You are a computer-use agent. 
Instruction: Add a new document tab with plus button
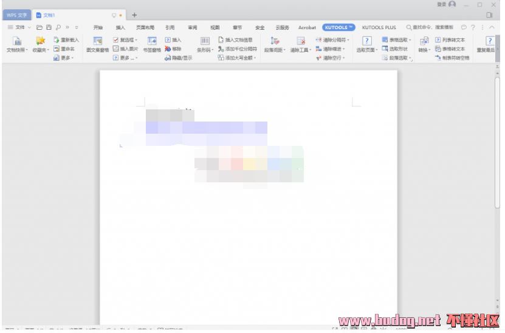tap(134, 15)
